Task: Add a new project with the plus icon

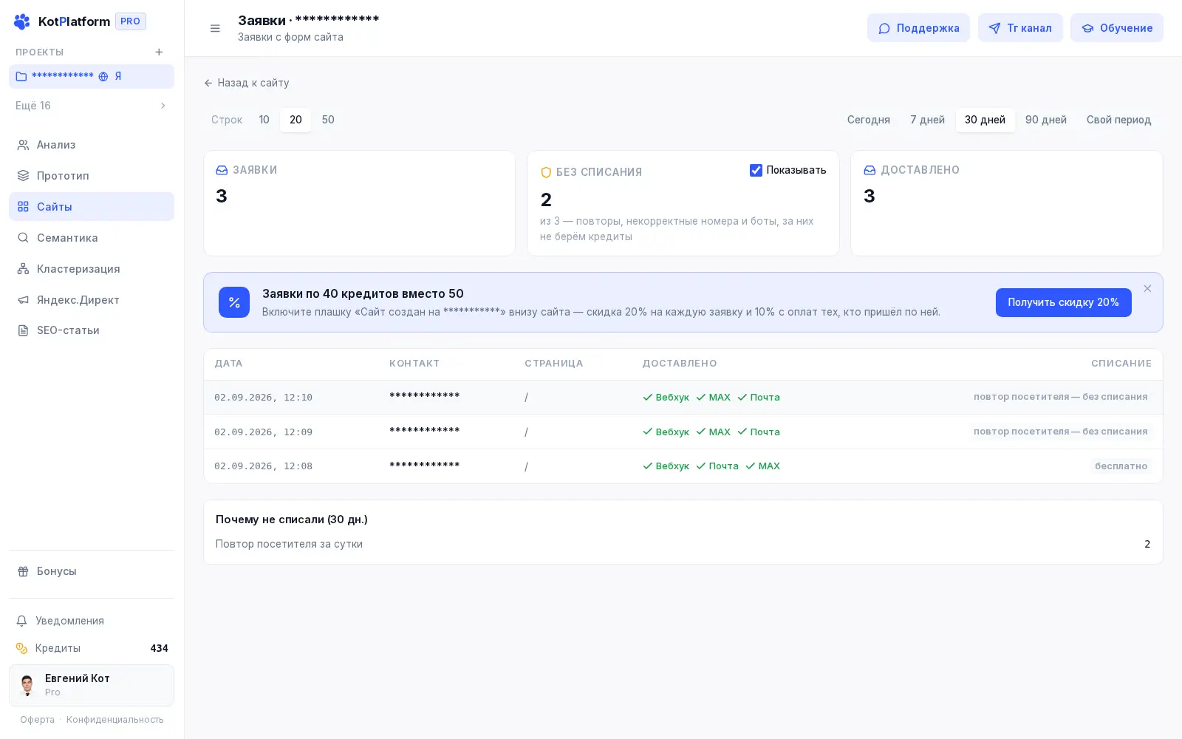Action: (x=159, y=52)
